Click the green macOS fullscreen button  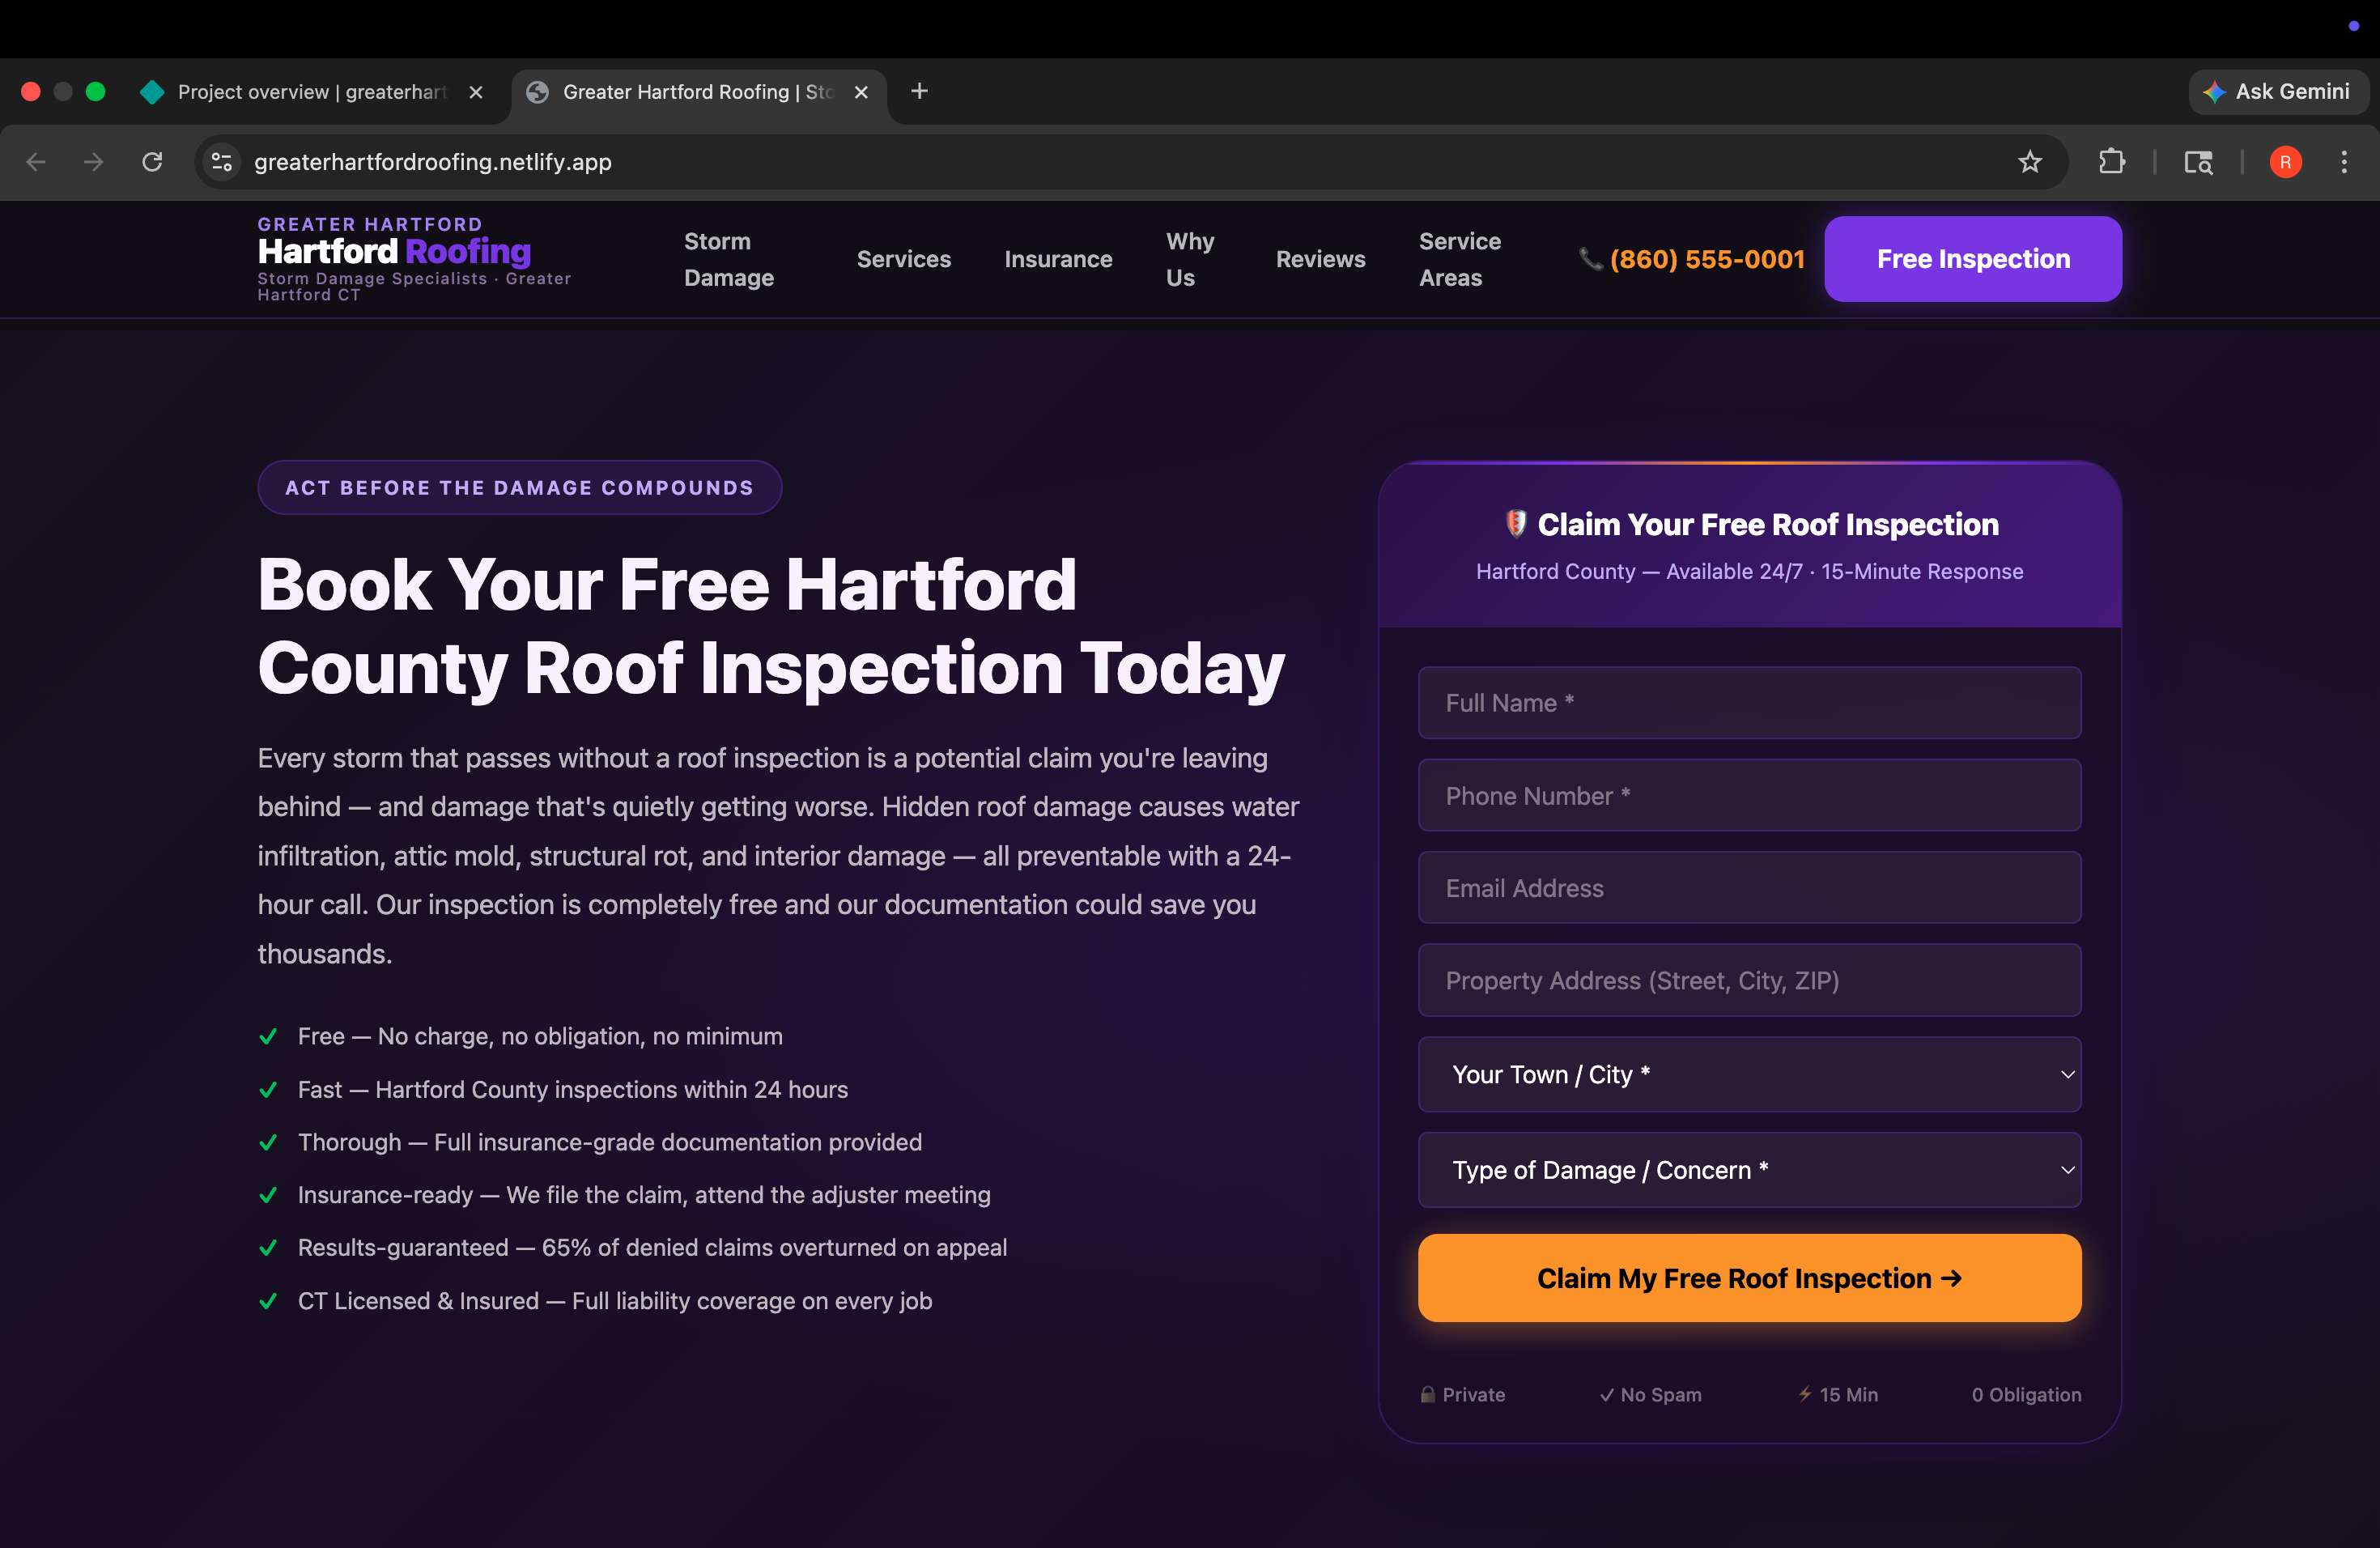[95, 92]
